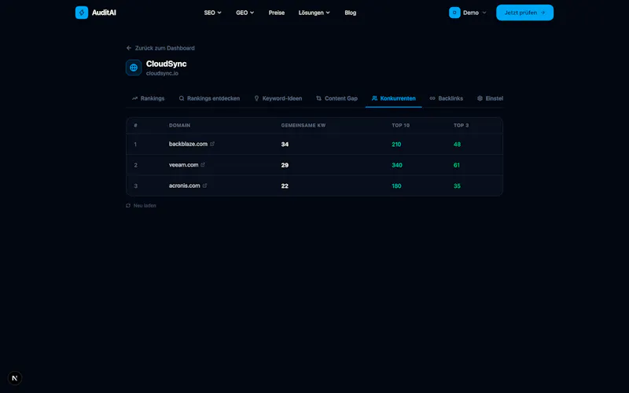Click the arrow icon in Jetzt prüfen

(543, 13)
